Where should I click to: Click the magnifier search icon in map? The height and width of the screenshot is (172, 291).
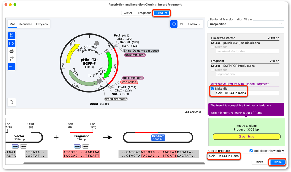pos(12,102)
